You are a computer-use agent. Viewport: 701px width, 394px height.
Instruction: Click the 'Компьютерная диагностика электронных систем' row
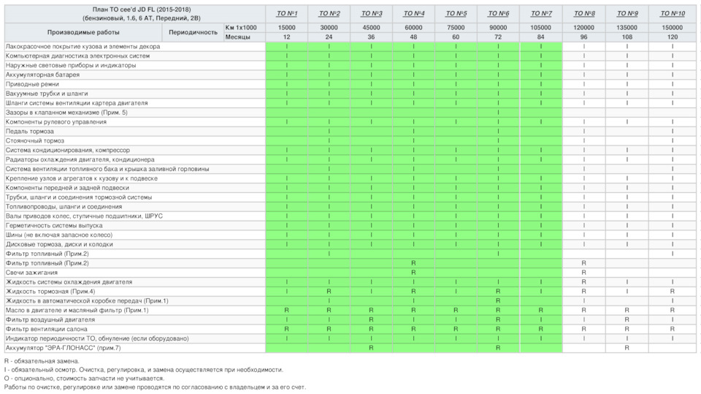pyautogui.click(x=78, y=56)
